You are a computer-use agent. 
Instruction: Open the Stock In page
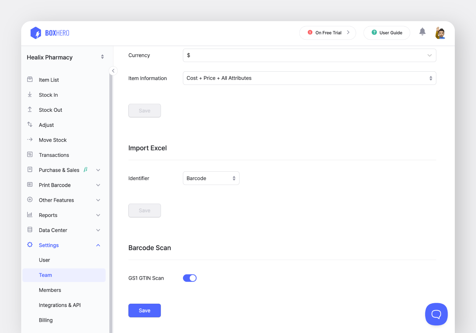coord(48,95)
